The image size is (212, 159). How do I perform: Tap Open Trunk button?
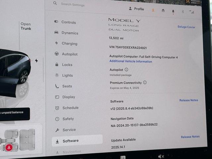pyautogui.click(x=26, y=26)
